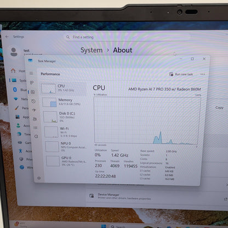The width and height of the screenshot is (228, 228).
Task: Open Task Manager settings gear
Action: (x=39, y=178)
